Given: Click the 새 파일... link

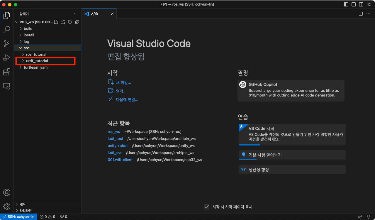Looking at the screenshot, I should (123, 82).
